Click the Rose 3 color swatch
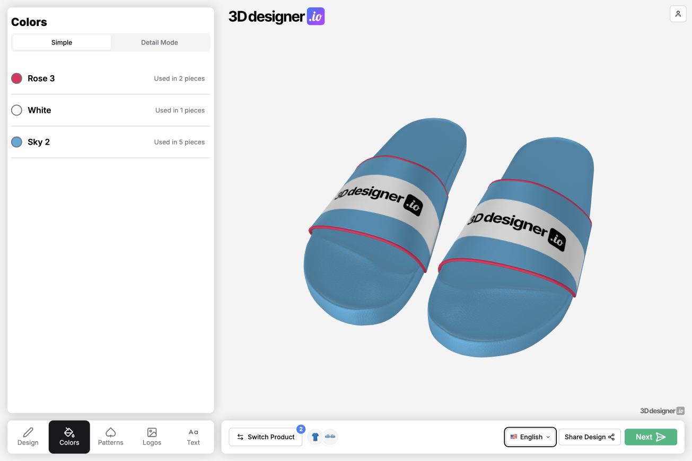This screenshot has width=692, height=461. tap(17, 78)
